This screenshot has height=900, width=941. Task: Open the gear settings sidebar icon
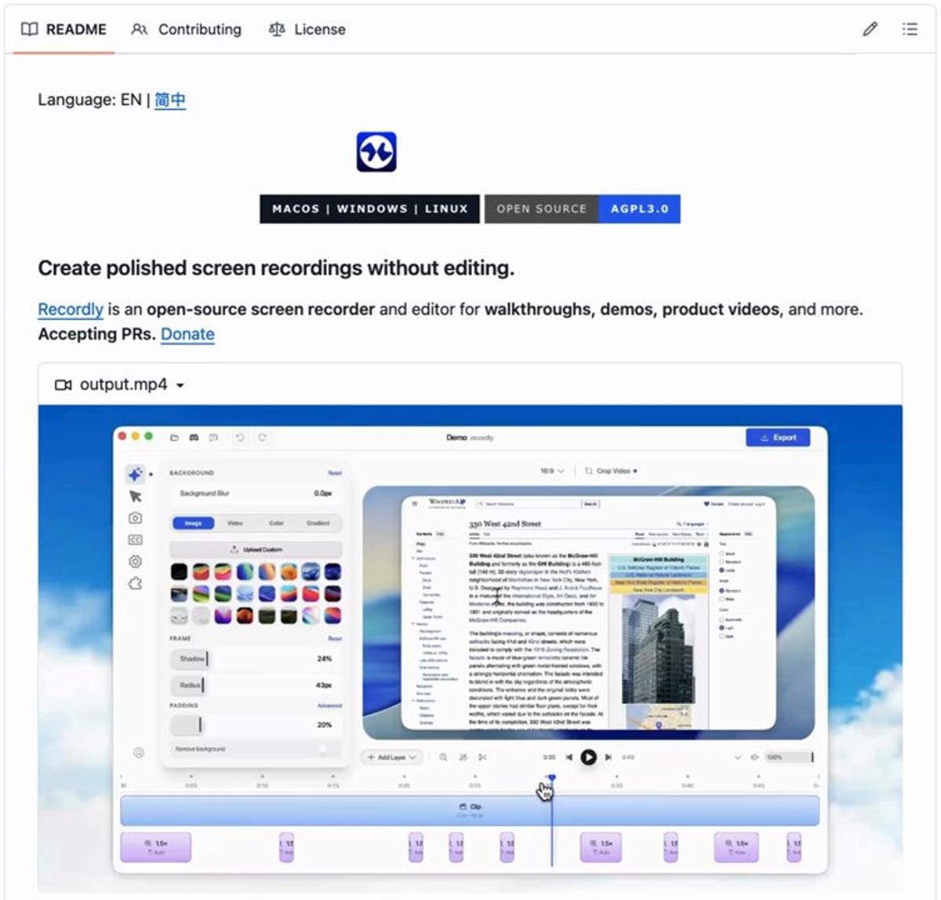point(135,561)
